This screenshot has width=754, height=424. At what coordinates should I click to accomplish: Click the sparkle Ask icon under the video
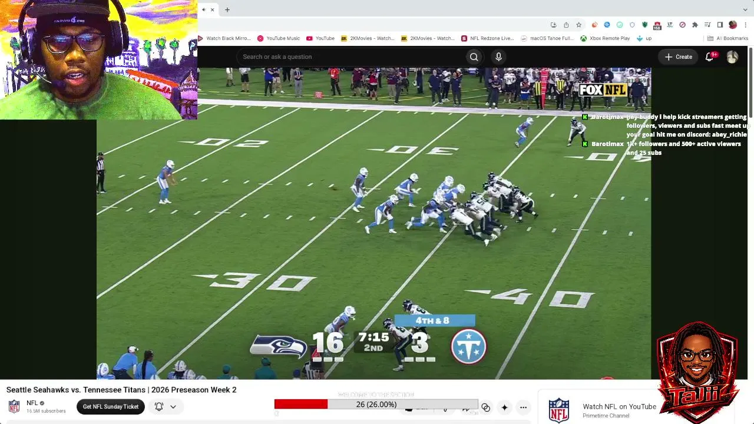(504, 407)
